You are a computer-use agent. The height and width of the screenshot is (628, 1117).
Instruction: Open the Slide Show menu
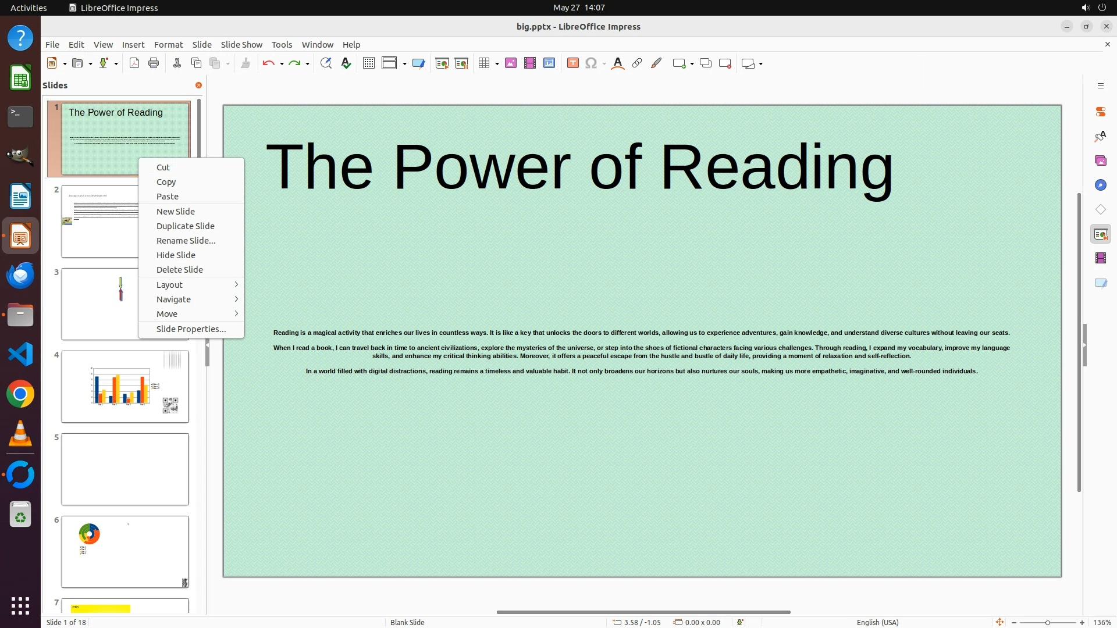(x=241, y=45)
